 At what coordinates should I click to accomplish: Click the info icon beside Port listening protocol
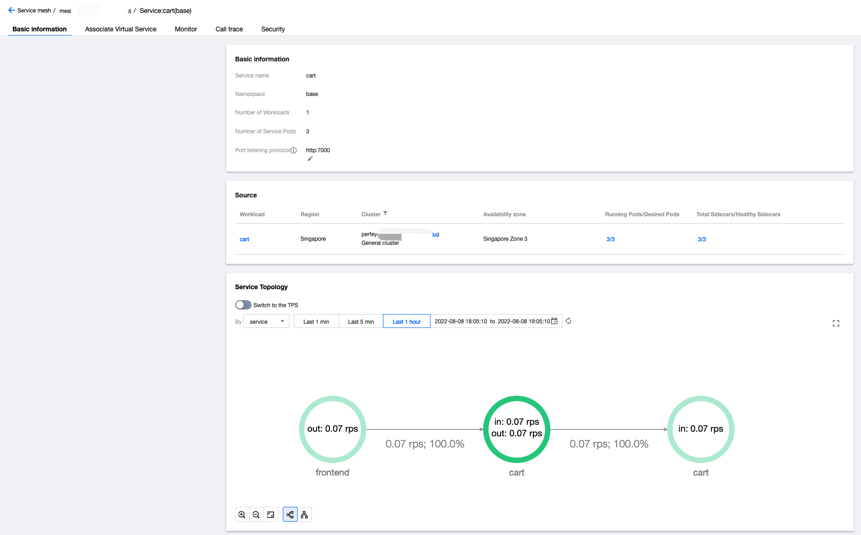point(293,150)
